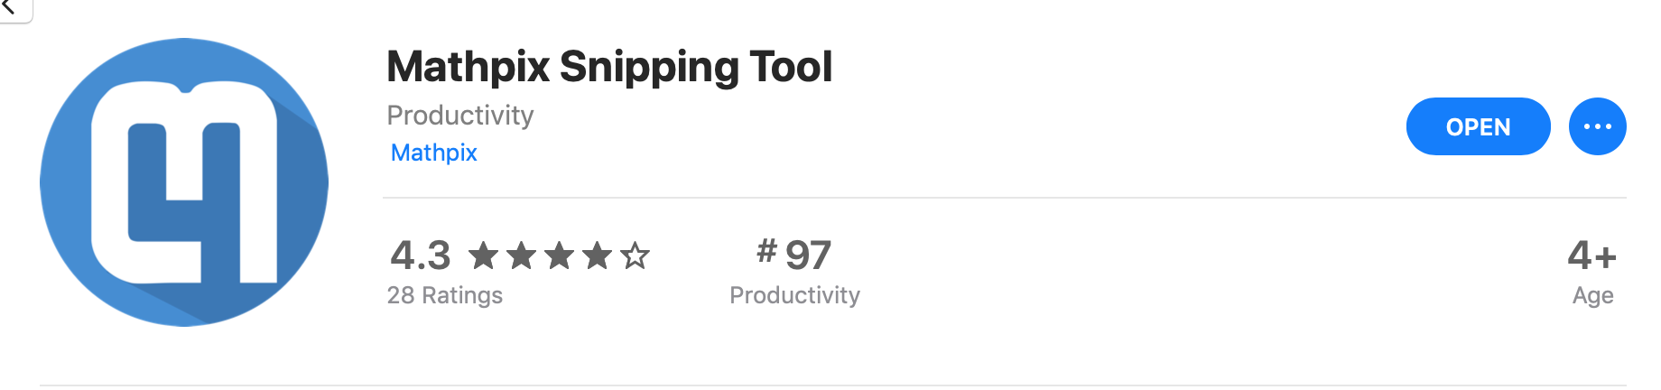Screen dimensions: 1661x390
Task: Select the Productivity label below the ranking
Action: (x=794, y=295)
